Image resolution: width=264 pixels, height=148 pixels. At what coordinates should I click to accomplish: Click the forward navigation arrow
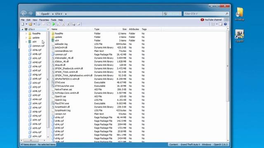(x=31, y=14)
